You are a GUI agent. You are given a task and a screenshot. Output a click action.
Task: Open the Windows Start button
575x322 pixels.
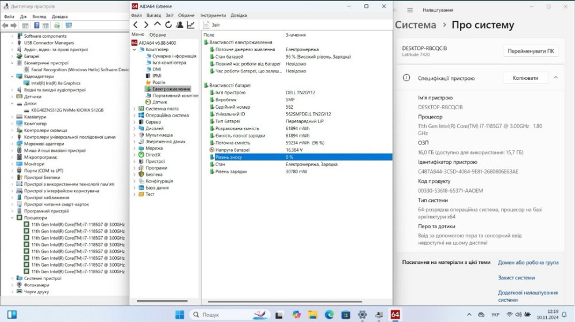179,315
